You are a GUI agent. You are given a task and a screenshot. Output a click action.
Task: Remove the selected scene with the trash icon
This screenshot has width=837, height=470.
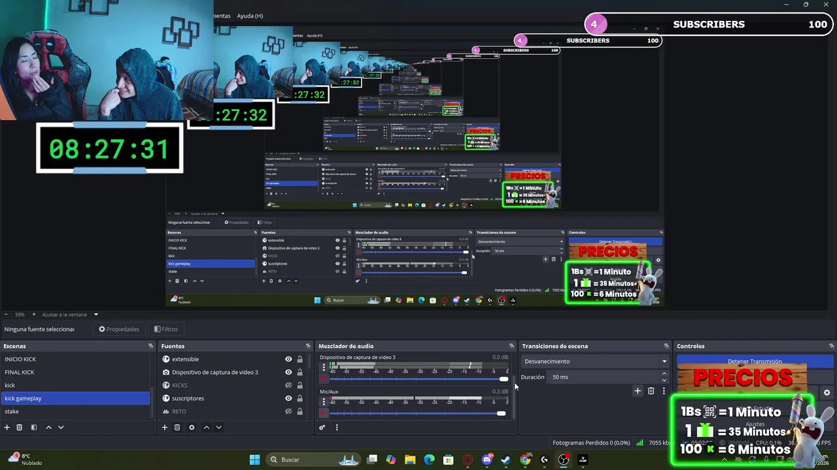click(20, 428)
